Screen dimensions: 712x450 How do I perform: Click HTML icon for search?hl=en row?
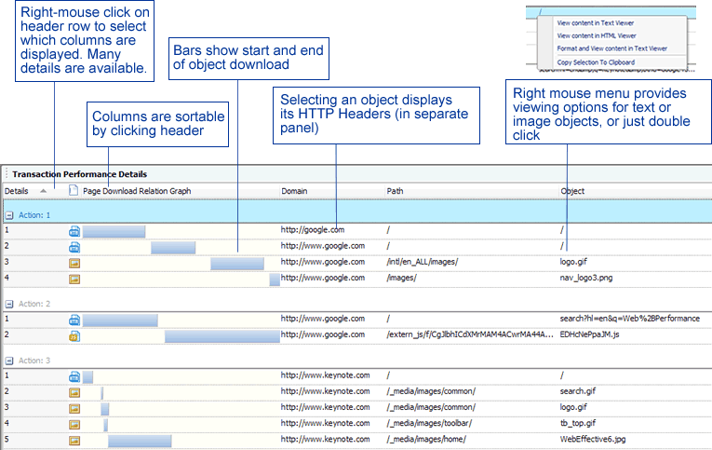pos(74,320)
